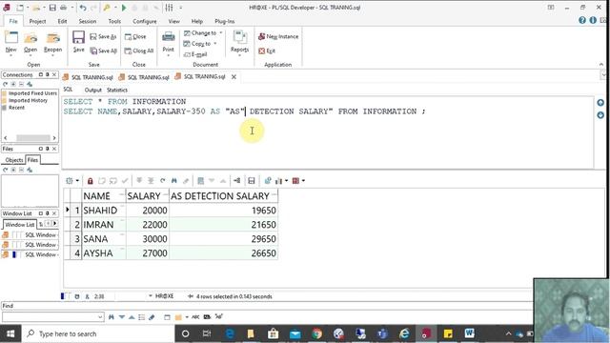Click the Find text input field
This screenshot has width=610, height=343.
coord(50,317)
